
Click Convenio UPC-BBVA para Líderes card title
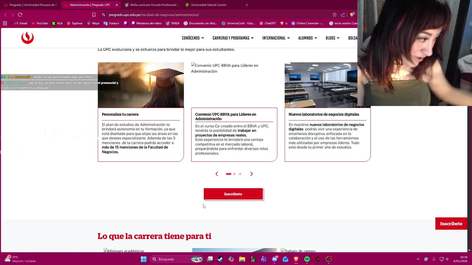tap(226, 116)
